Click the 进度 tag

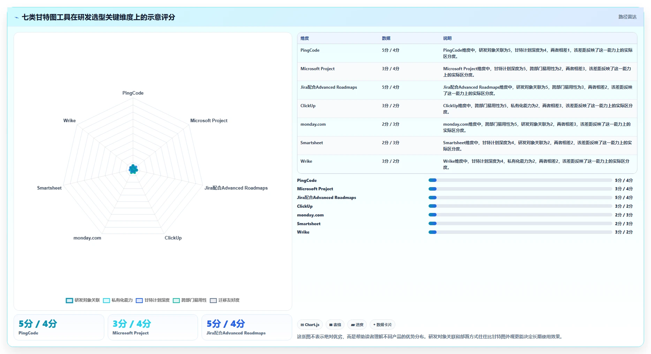357,325
